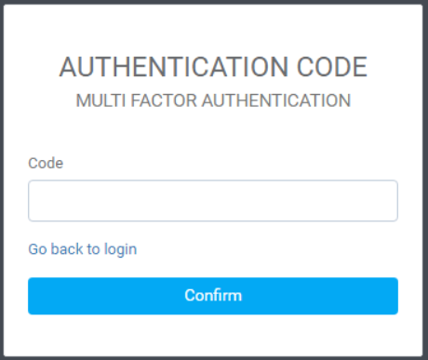Select the word Confirm on the blue button
The width and height of the screenshot is (428, 360).
pos(213,295)
